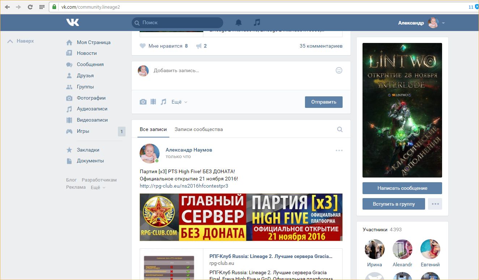Switch to Записи сообщества tab
The image size is (479, 280).
point(199,129)
